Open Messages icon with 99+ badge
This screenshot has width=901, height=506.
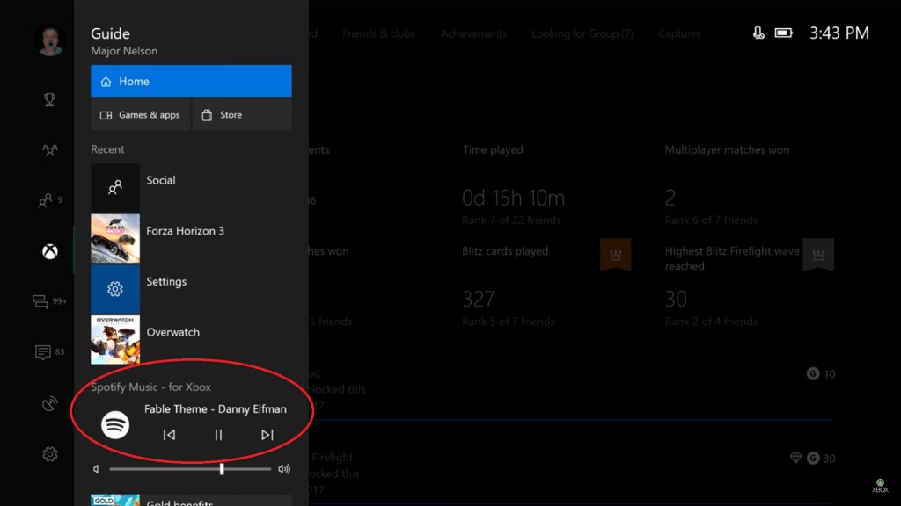(x=40, y=301)
